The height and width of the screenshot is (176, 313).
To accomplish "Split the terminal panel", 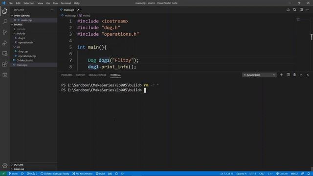I will coord(288,75).
